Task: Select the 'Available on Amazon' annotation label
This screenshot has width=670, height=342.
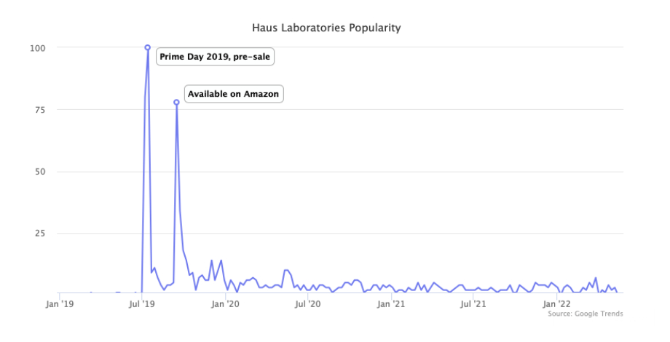Action: (233, 94)
